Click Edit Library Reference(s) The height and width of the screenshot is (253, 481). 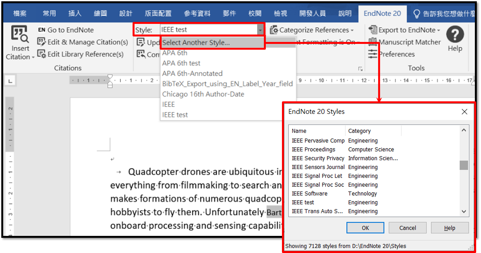(x=80, y=54)
